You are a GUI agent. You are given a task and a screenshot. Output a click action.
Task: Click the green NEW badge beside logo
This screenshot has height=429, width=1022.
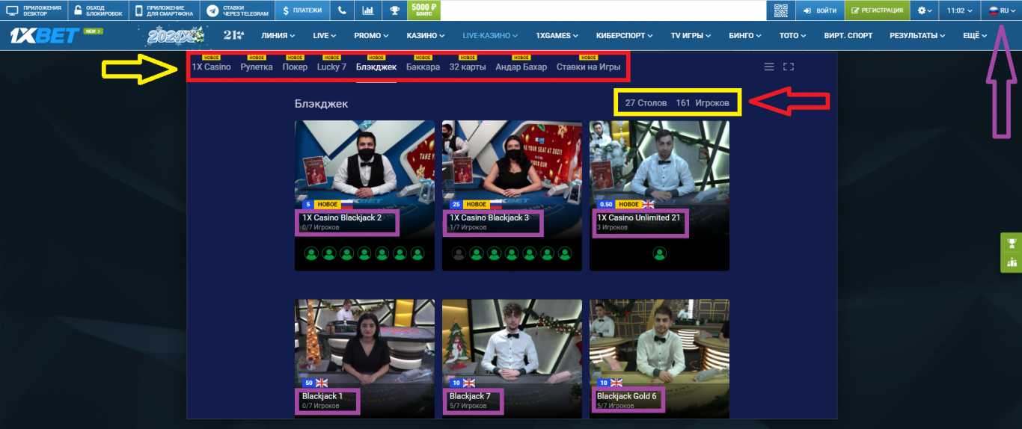[93, 31]
